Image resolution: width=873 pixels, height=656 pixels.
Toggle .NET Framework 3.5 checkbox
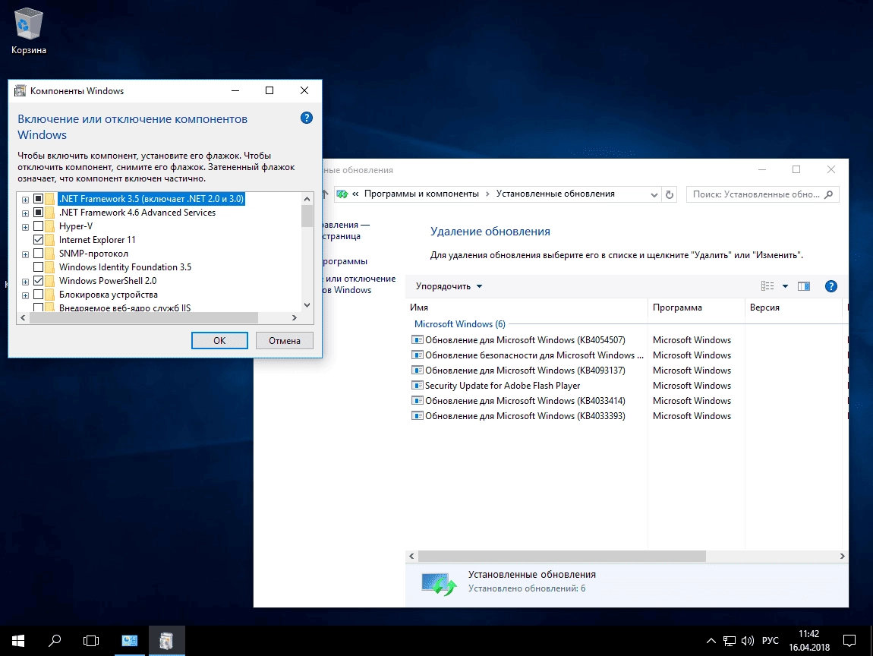tap(39, 199)
